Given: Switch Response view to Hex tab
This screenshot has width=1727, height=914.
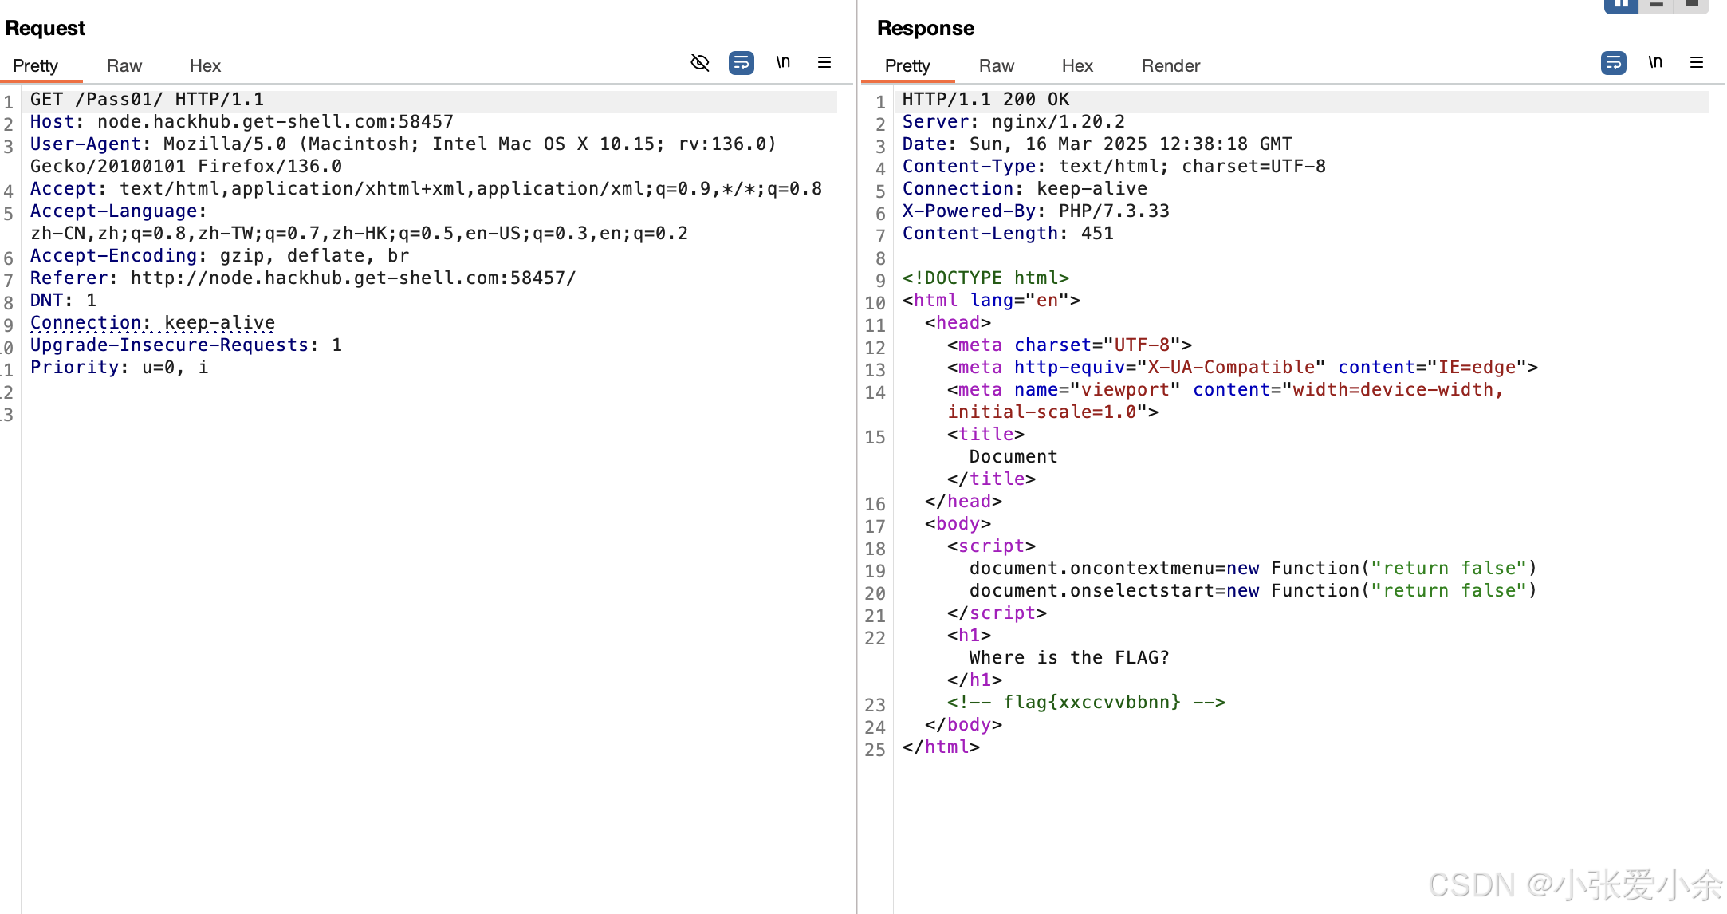Looking at the screenshot, I should [1076, 65].
